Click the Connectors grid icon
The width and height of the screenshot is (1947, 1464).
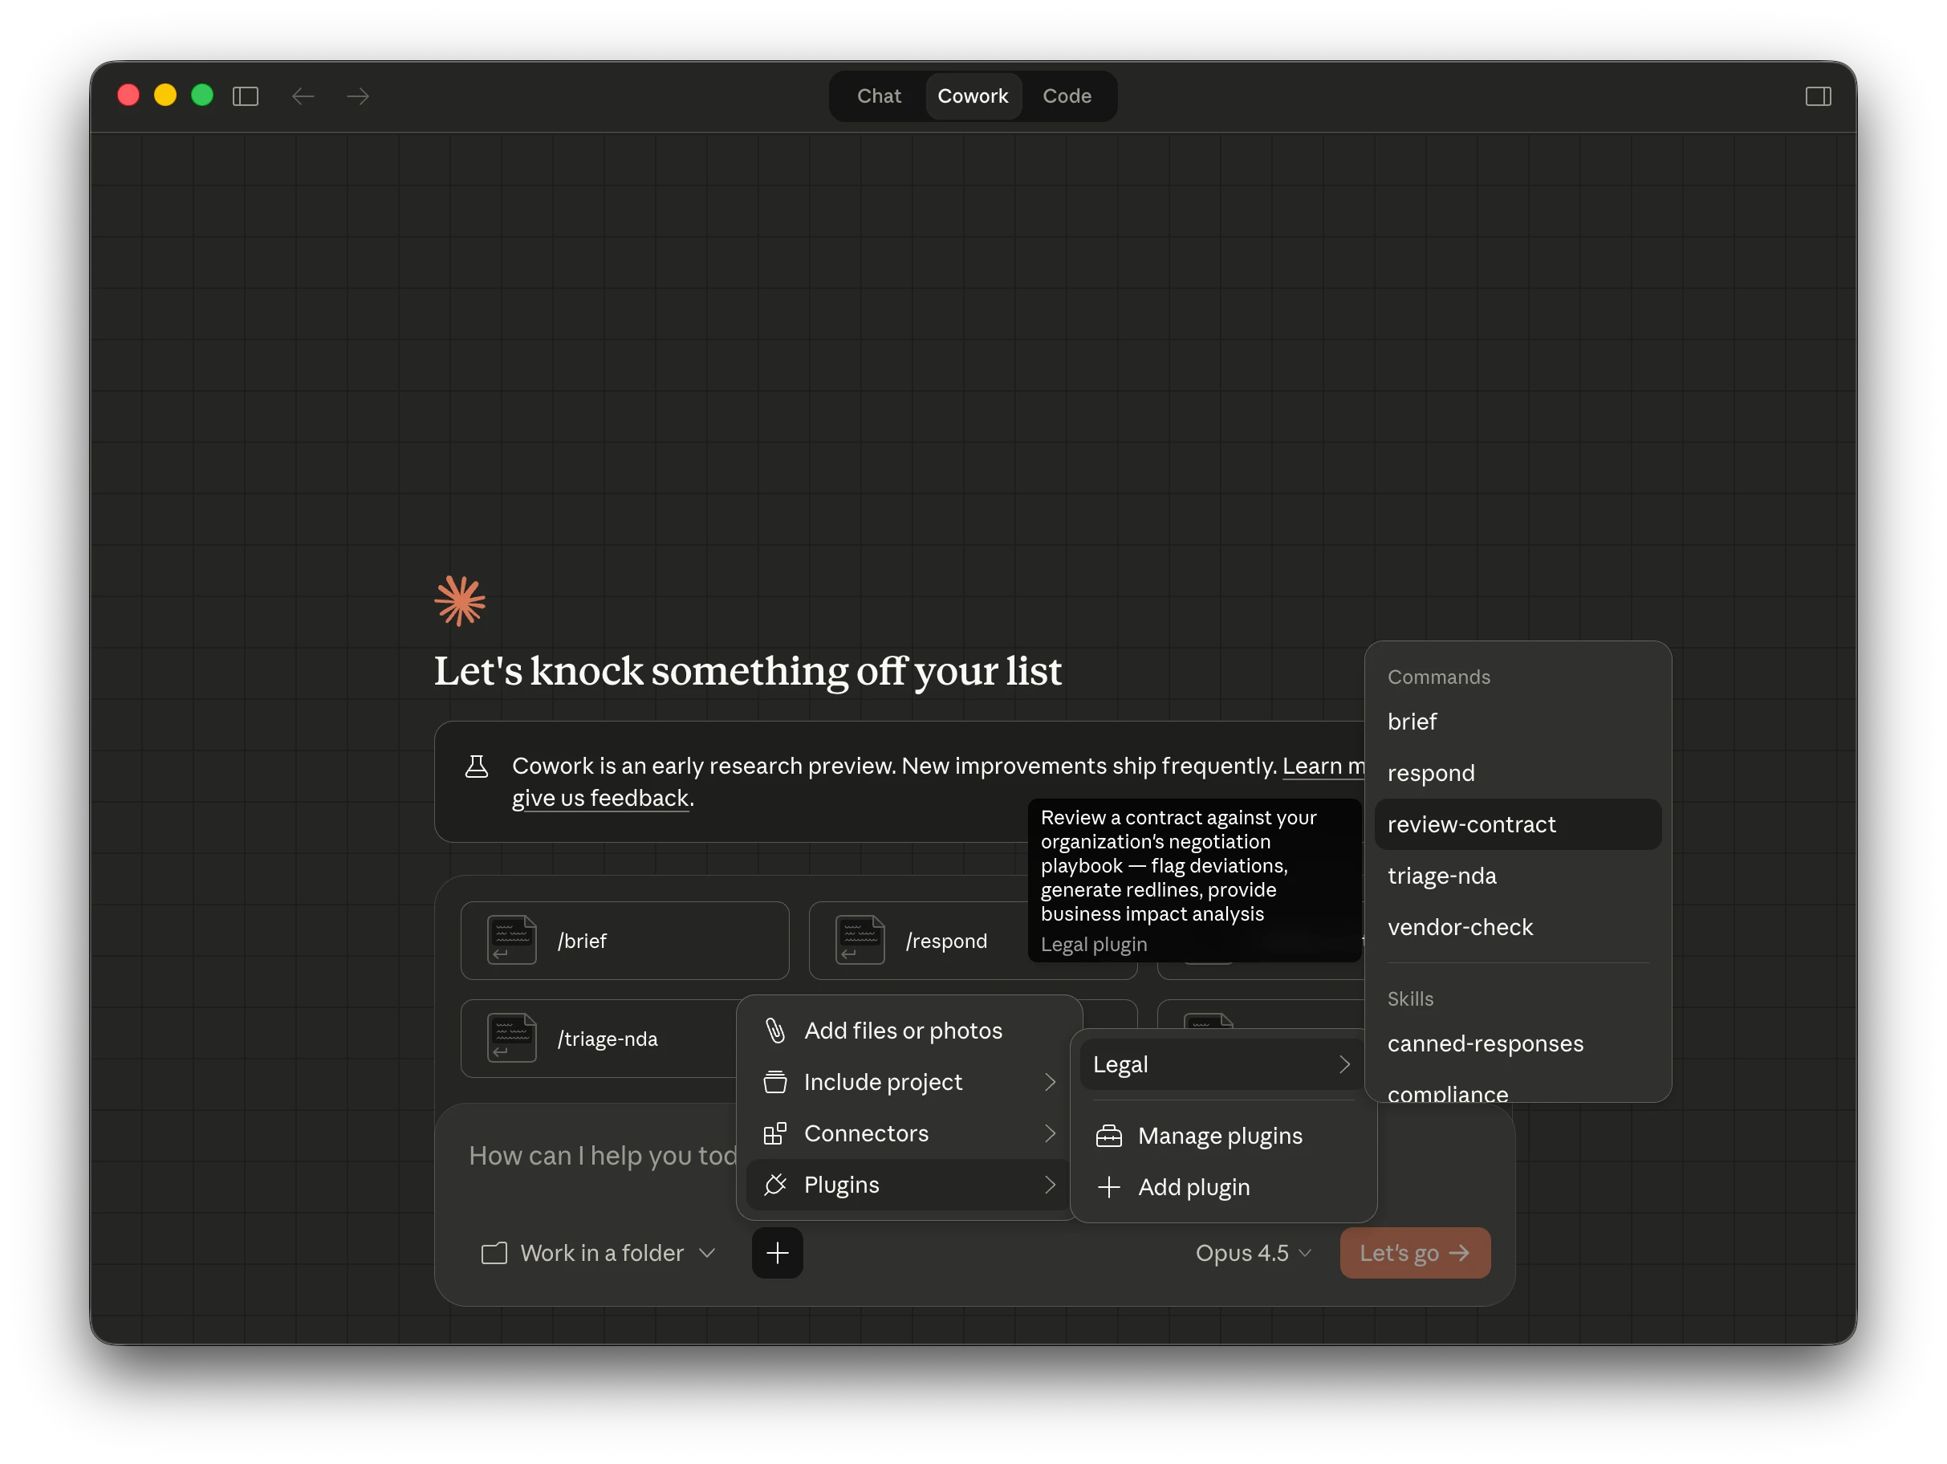tap(774, 1133)
